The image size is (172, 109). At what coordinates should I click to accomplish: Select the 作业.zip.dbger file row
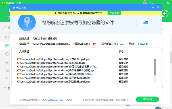point(73,63)
